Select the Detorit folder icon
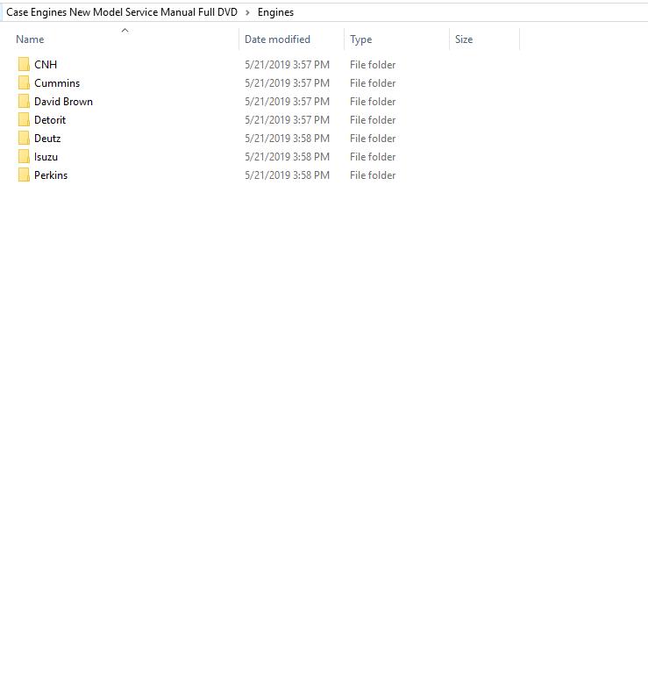 click(x=24, y=119)
